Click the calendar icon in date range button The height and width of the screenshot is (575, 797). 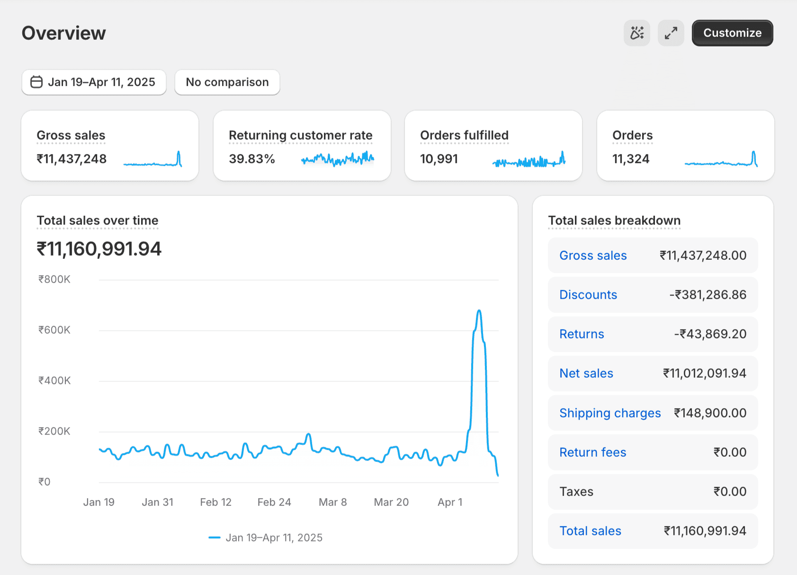click(x=36, y=82)
